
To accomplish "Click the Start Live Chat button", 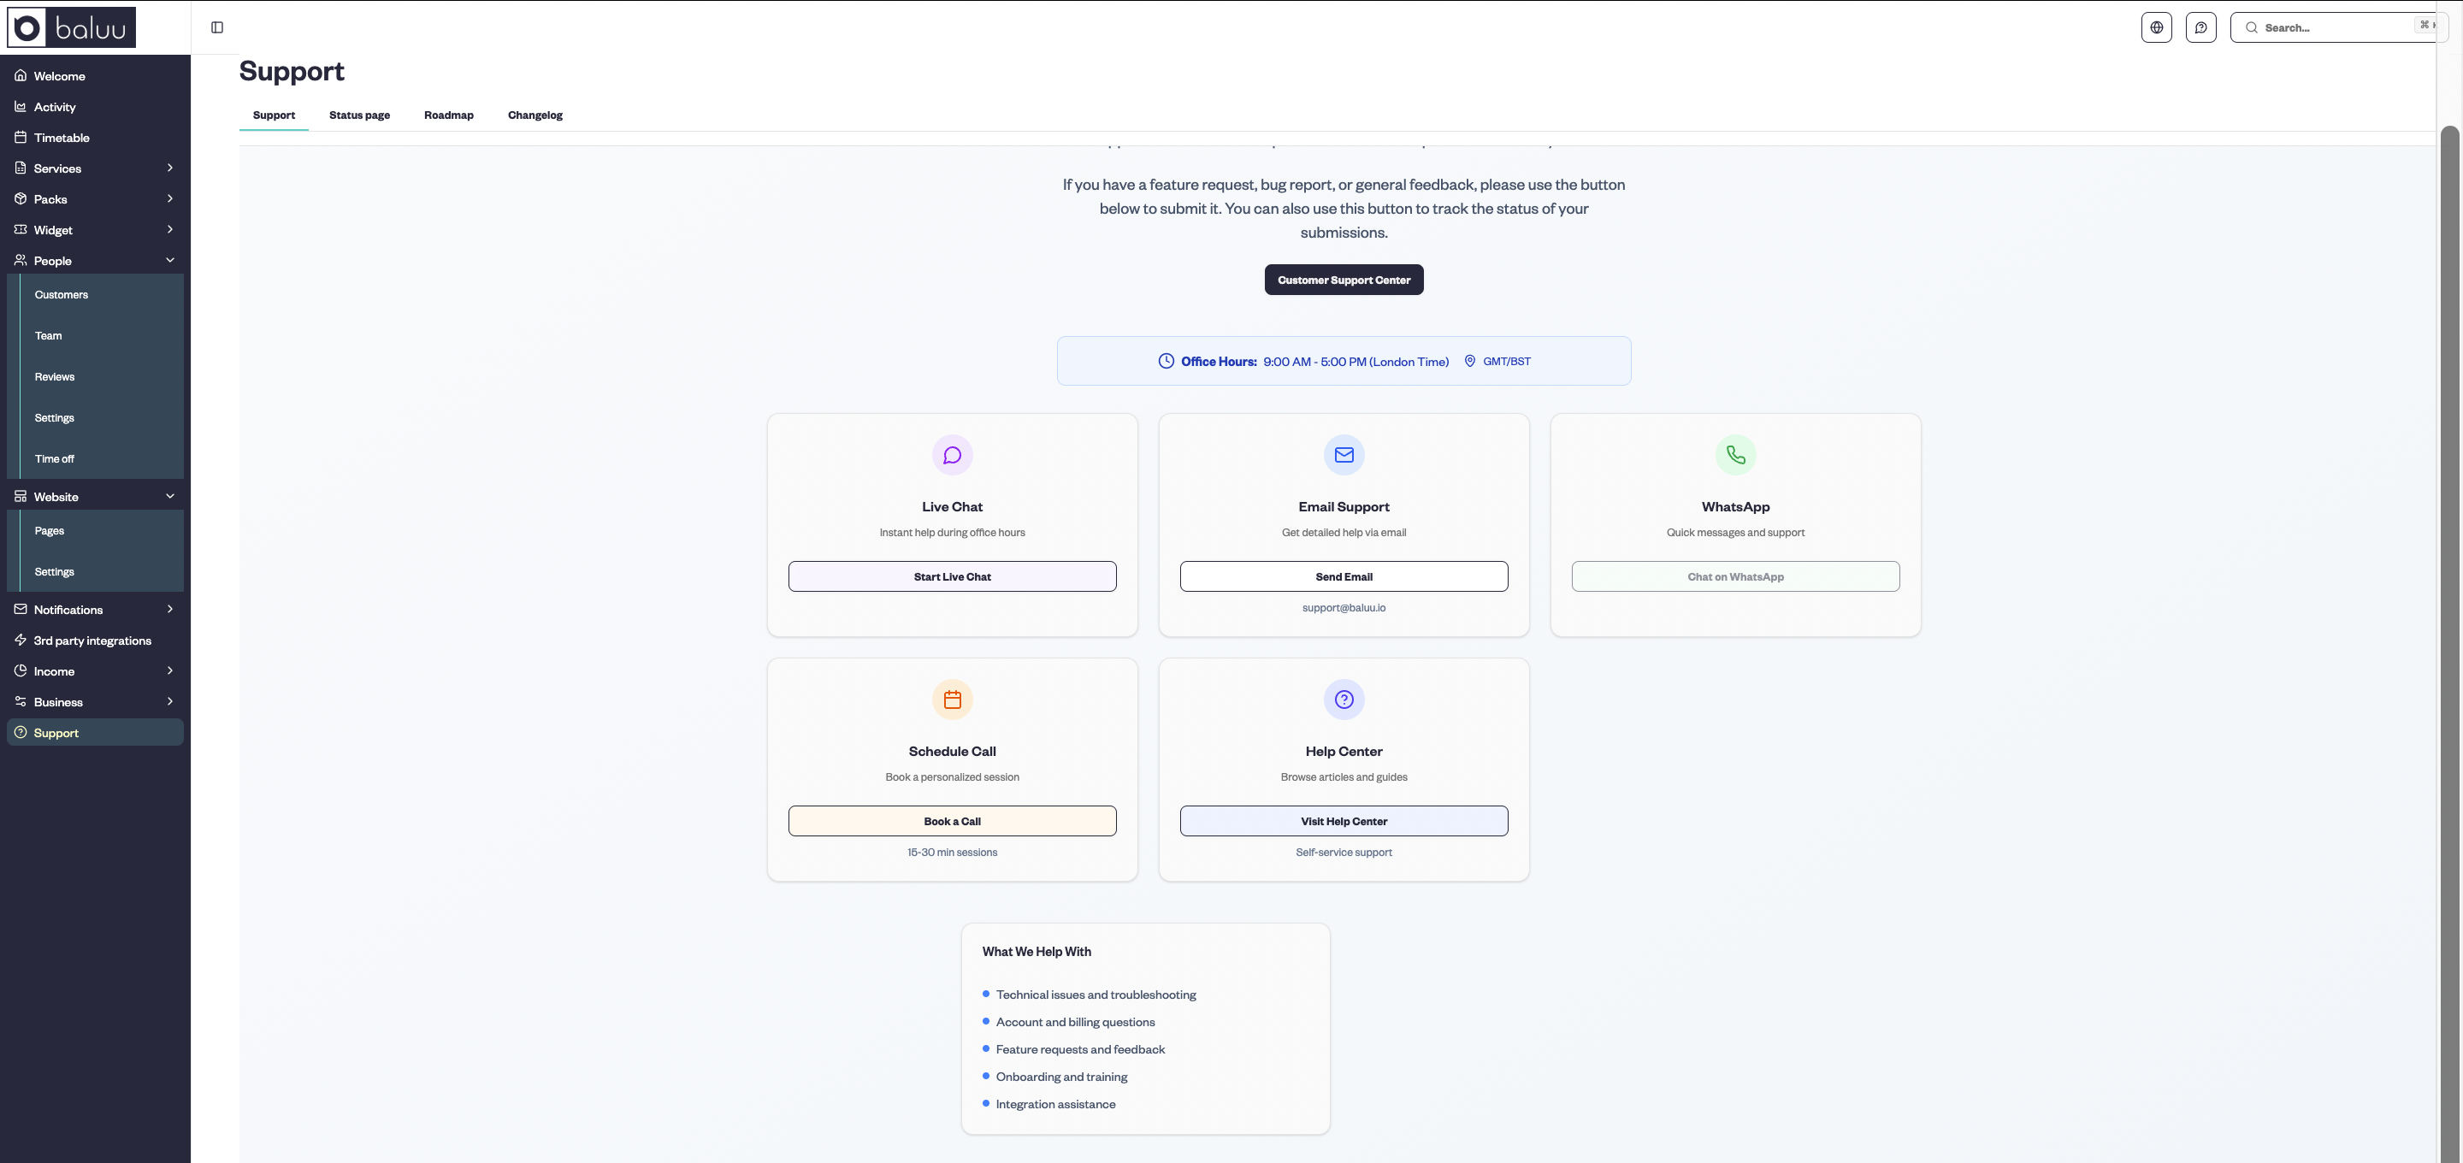I will click(951, 576).
